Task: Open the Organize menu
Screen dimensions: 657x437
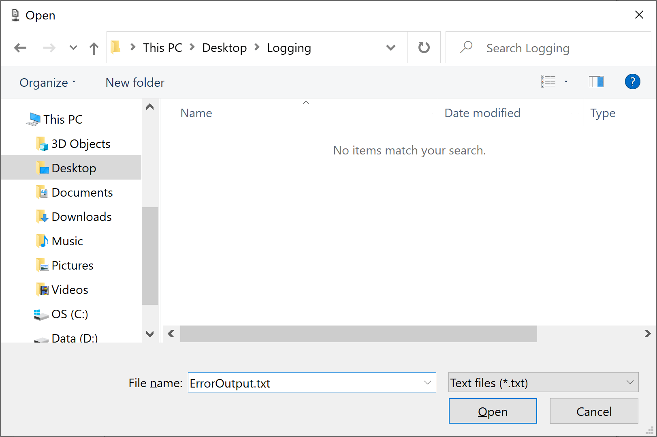Action: click(47, 82)
